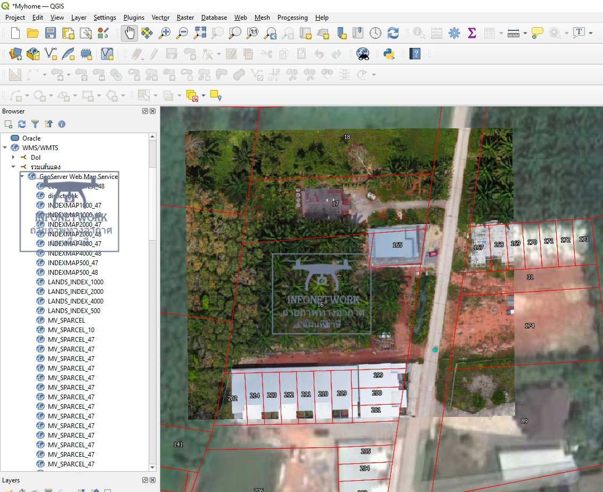This screenshot has width=603, height=492.
Task: Open annotation tool dropdown arrow
Action: 591,34
